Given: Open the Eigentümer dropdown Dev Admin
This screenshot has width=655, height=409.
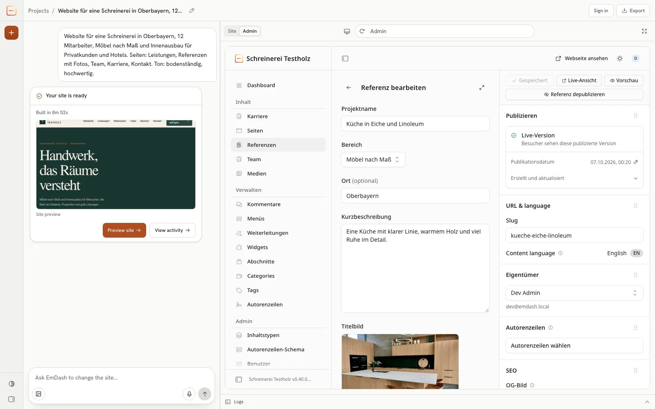Looking at the screenshot, I should [x=574, y=293].
